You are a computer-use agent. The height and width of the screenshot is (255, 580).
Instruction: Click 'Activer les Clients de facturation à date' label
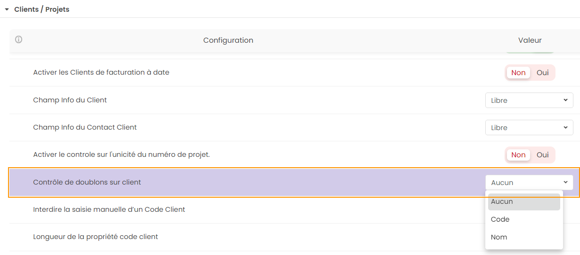[101, 72]
